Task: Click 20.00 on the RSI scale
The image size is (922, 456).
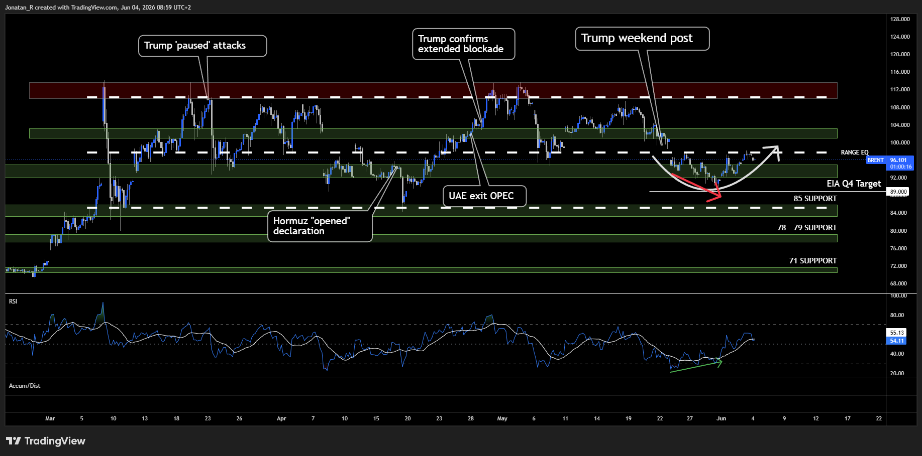Action: click(x=897, y=373)
